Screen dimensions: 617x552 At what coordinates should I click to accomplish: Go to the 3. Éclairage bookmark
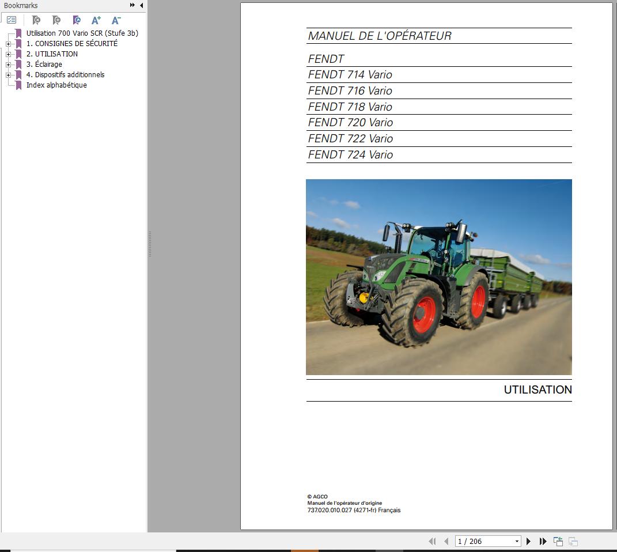click(x=44, y=64)
